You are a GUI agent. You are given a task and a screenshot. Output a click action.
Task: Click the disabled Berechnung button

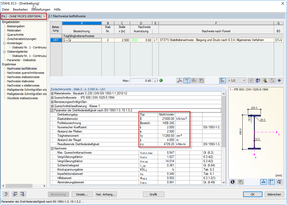click(58, 194)
